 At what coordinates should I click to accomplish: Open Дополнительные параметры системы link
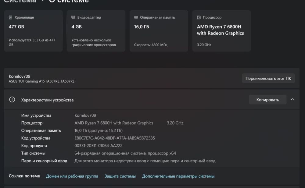click(178, 176)
